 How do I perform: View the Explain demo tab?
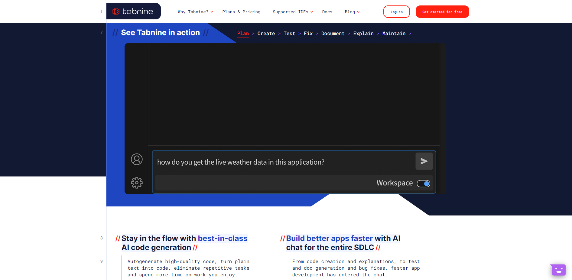click(363, 34)
